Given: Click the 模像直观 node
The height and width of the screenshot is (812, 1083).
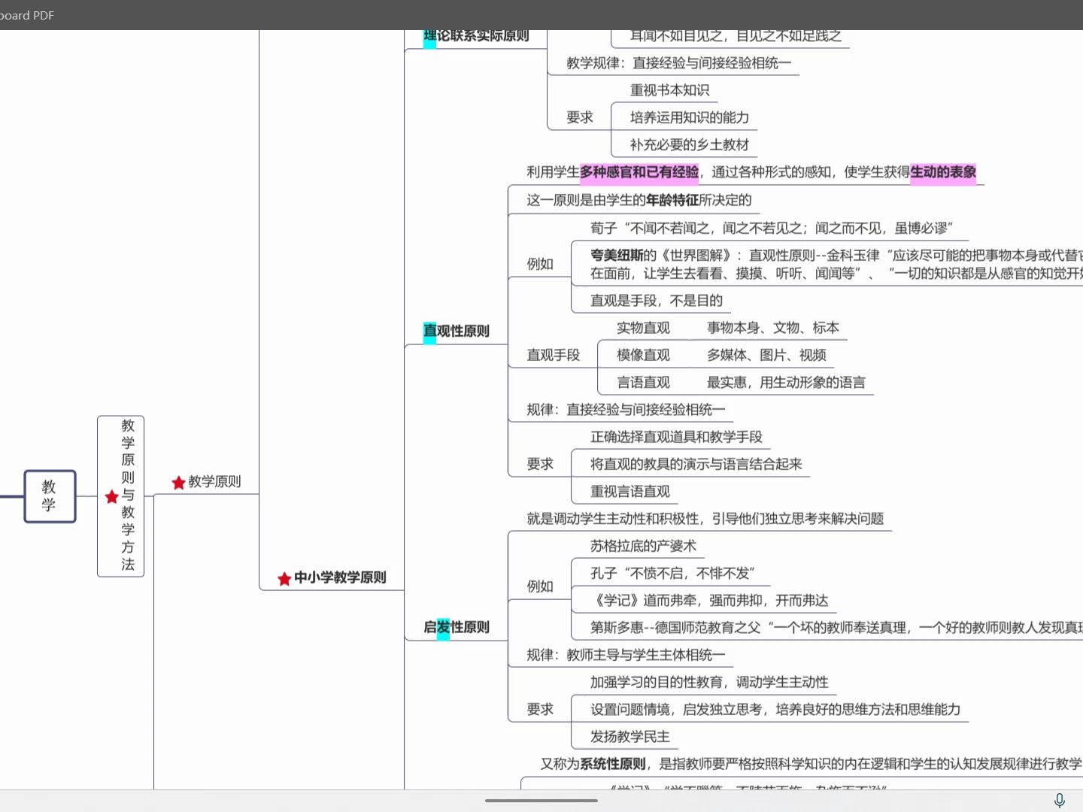Looking at the screenshot, I should [643, 355].
